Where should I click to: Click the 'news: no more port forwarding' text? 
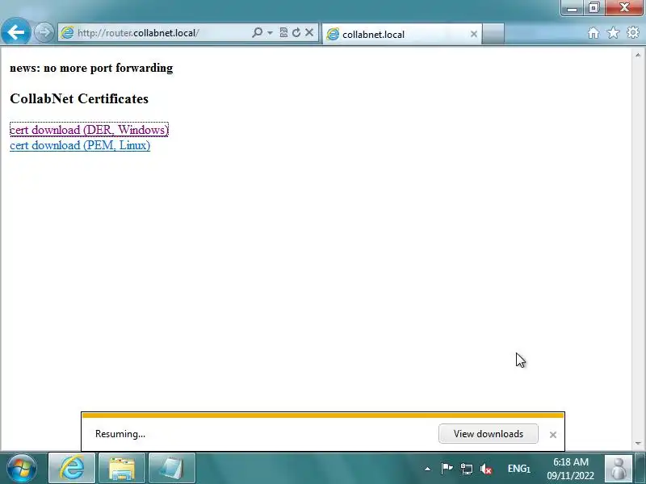91,68
